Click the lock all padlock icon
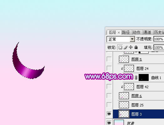Viewport: 164px width, 125px height. 136,47
